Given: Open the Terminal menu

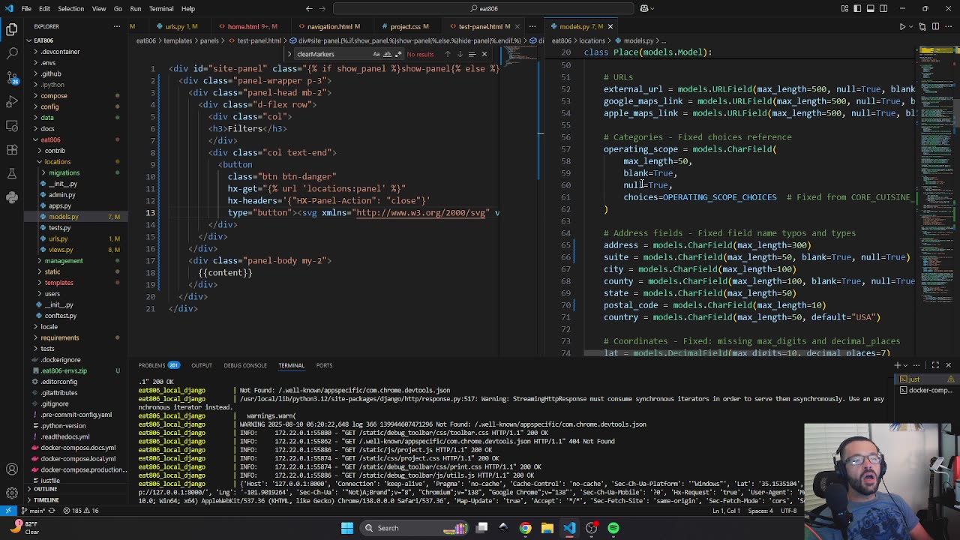Looking at the screenshot, I should [x=161, y=9].
